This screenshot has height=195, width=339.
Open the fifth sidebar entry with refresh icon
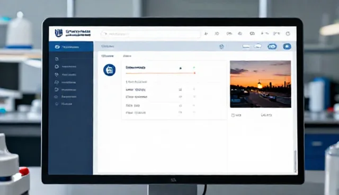(65, 90)
